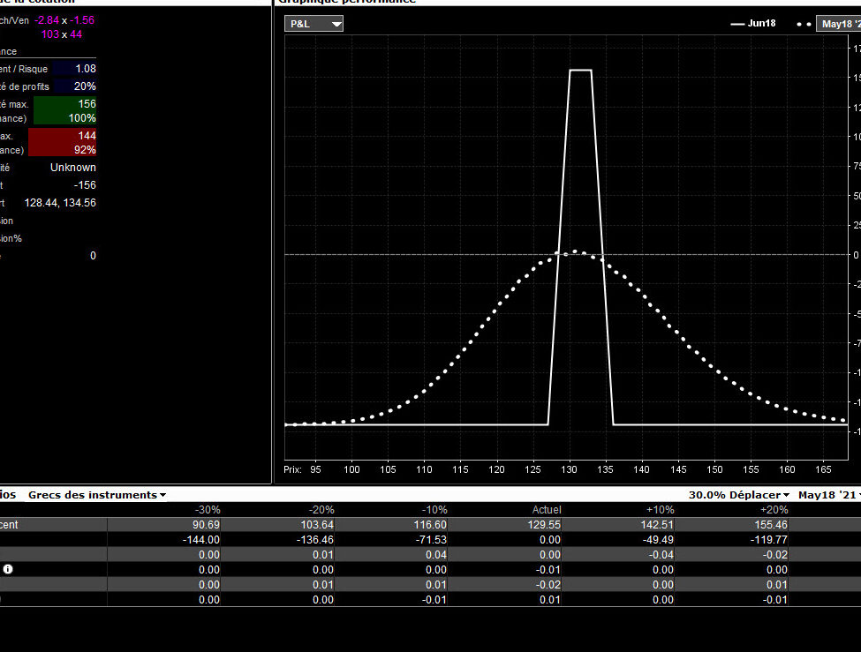861x652 pixels.
Task: Select the +10% column header
Action: (x=660, y=510)
